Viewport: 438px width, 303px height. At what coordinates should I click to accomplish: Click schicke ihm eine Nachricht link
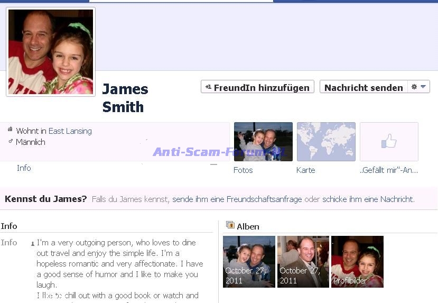pyautogui.click(x=368, y=199)
